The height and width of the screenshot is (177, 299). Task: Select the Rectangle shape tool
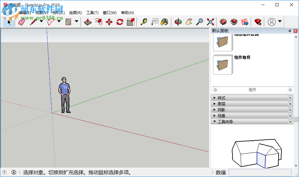tap(68, 22)
